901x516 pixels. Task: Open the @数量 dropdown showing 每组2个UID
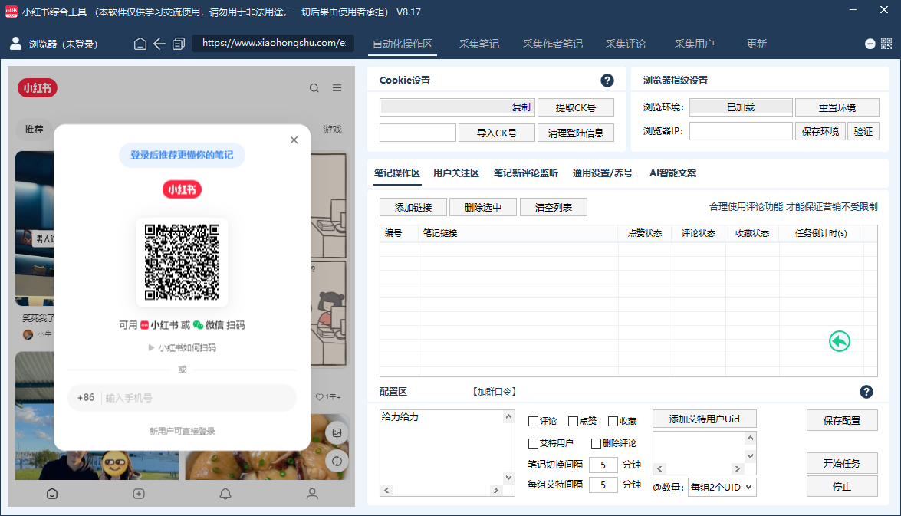click(722, 486)
